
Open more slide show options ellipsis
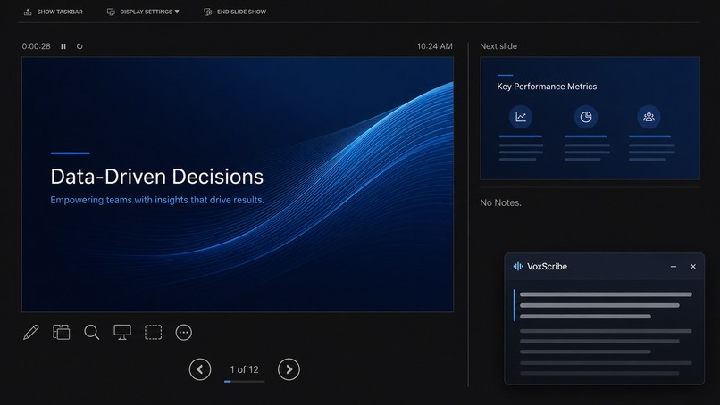coord(184,332)
